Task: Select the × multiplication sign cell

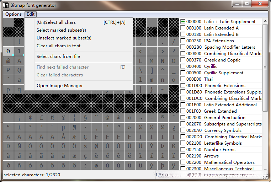Action: [85, 146]
